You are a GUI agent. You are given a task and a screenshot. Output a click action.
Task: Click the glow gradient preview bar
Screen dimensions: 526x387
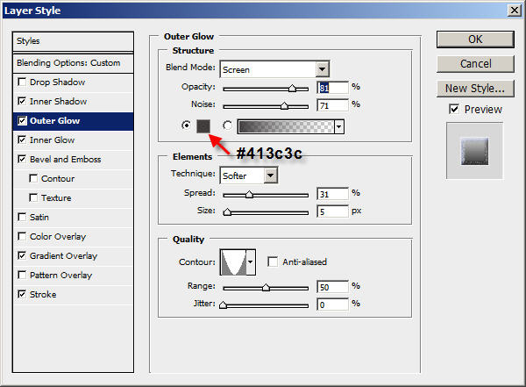click(x=286, y=126)
